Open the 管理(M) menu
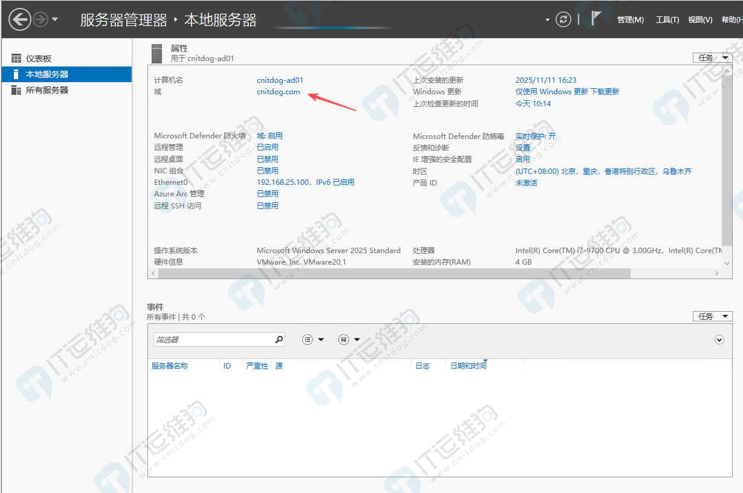The height and width of the screenshot is (493, 743). 630,20
